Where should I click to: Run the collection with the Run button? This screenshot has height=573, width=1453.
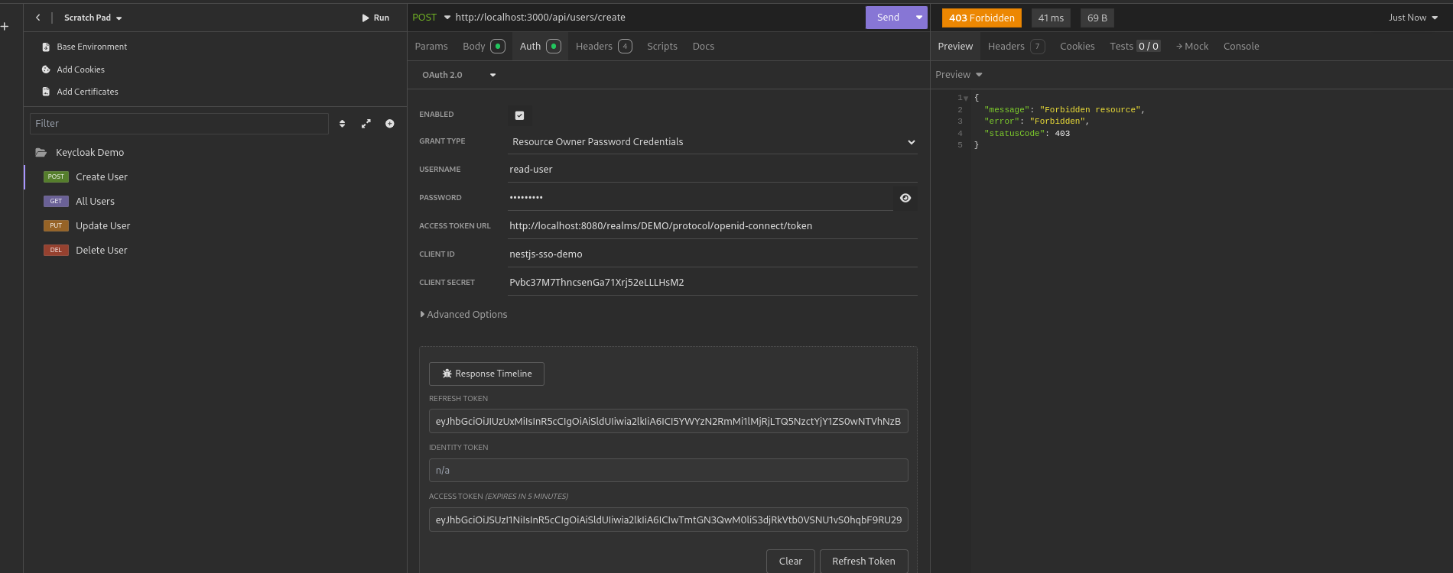click(x=375, y=18)
